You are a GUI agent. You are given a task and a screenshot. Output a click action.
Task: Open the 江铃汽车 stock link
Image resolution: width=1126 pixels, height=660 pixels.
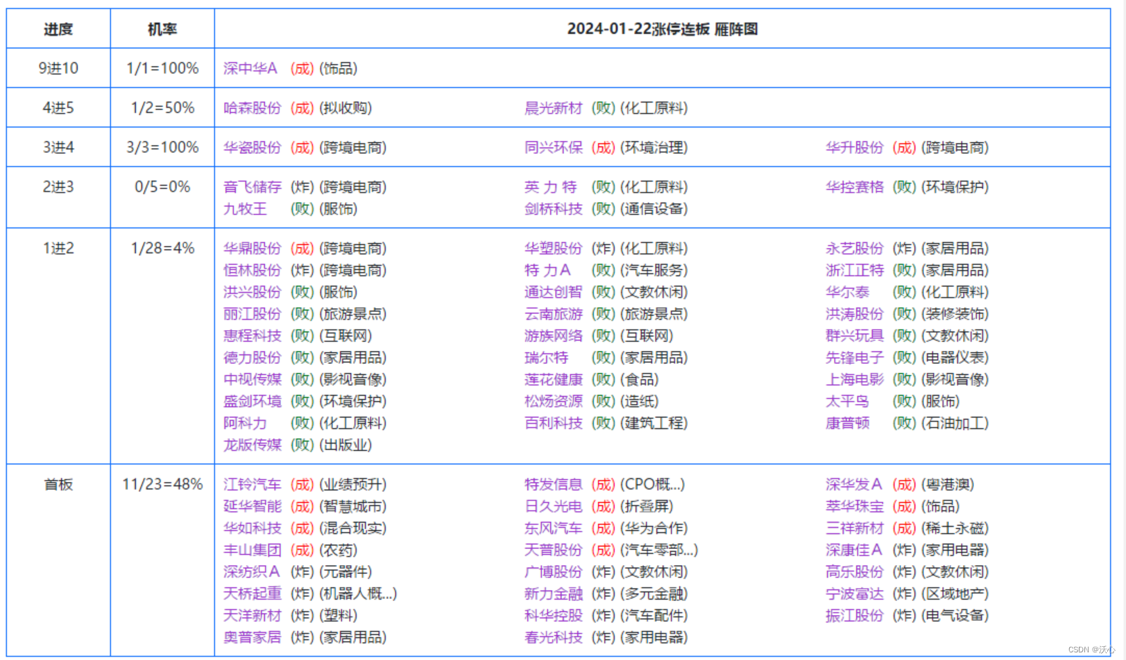coord(253,485)
